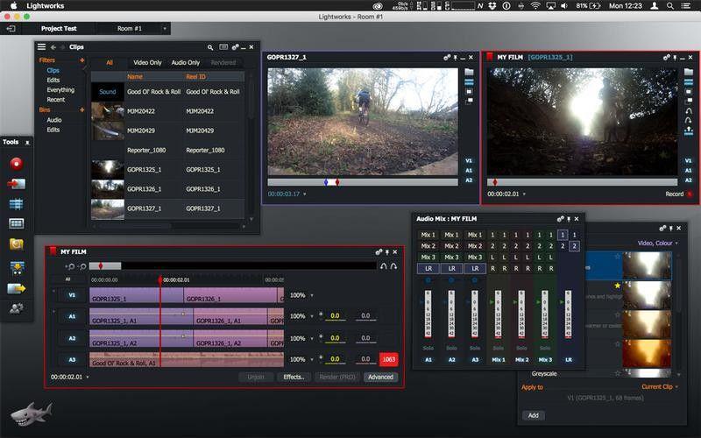Open the Clips panel hamburger menu

pos(41,47)
